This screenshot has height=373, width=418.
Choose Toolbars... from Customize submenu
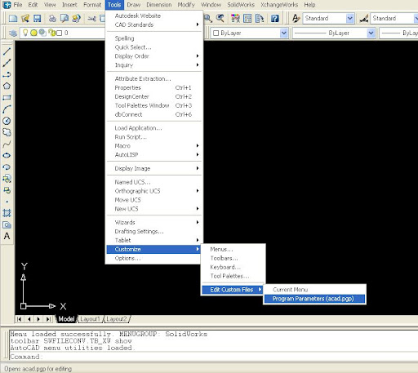click(233, 258)
